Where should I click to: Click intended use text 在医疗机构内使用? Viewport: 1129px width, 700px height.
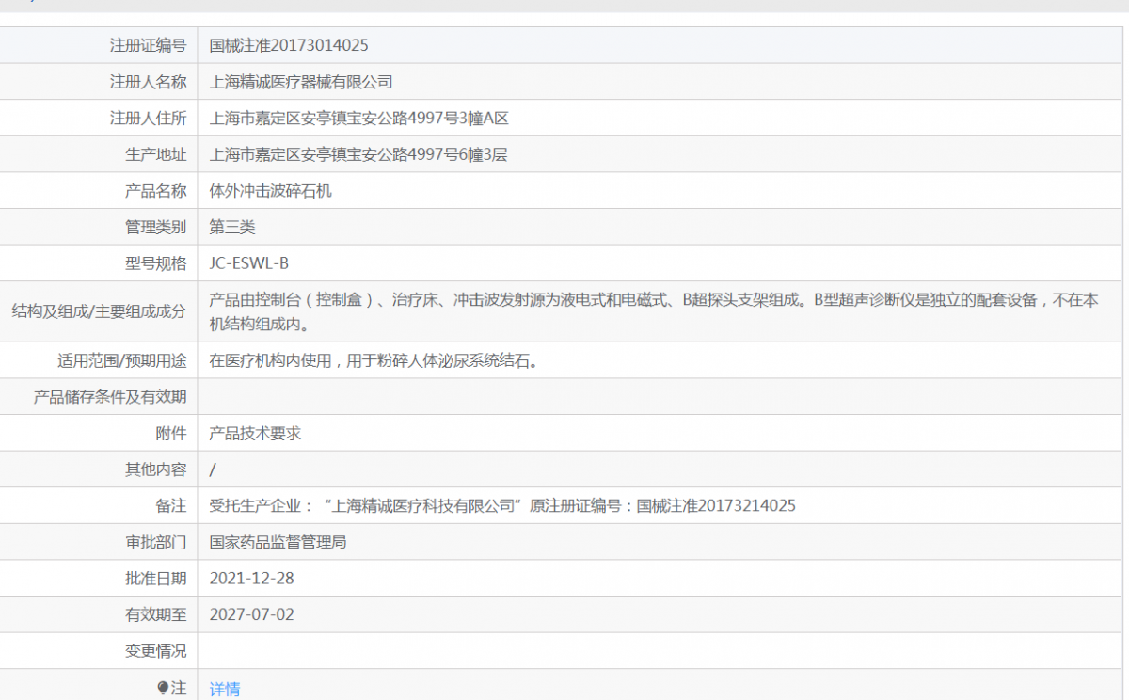[x=374, y=360]
